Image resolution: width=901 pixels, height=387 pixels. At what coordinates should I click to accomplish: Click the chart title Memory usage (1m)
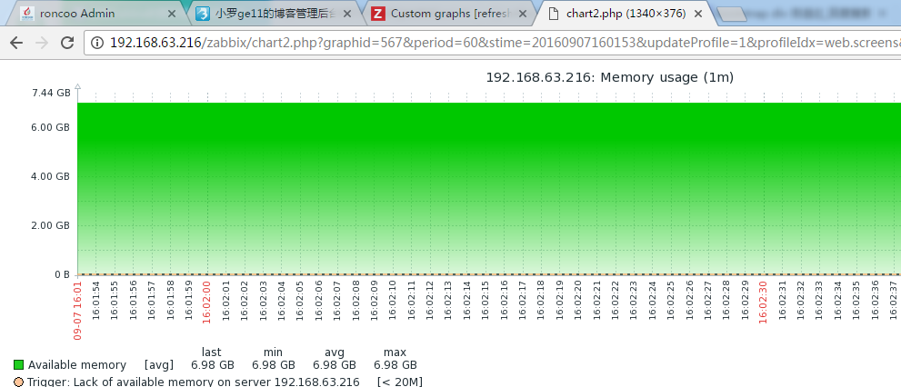point(610,77)
